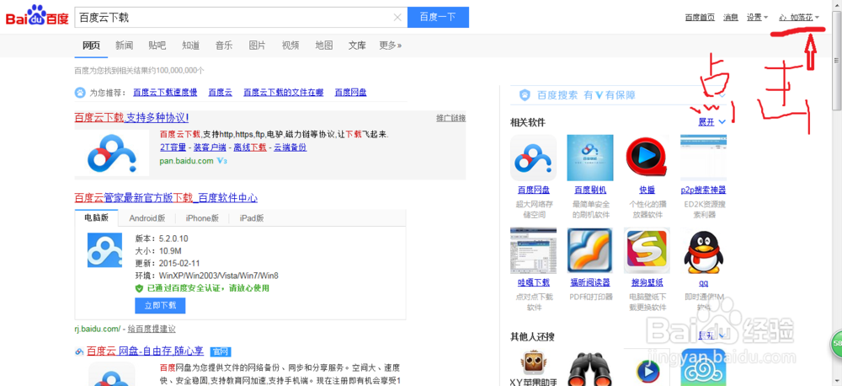Open the 消息 link

(731, 17)
